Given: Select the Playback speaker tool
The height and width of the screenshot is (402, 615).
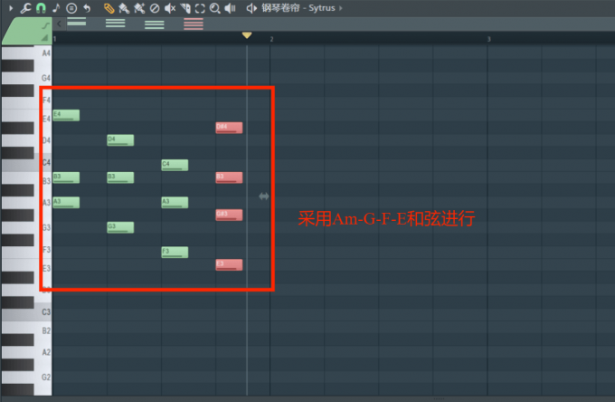Looking at the screenshot, I should click(x=231, y=8).
